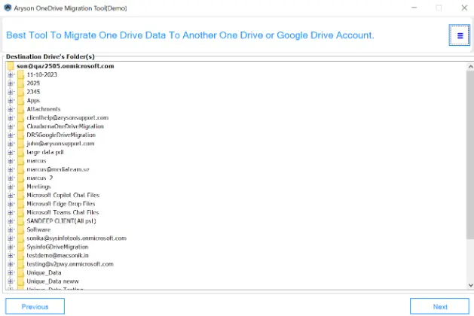Click the Aryson app logo in title bar
Image resolution: width=474 pixels, height=316 pixels.
coord(8,8)
